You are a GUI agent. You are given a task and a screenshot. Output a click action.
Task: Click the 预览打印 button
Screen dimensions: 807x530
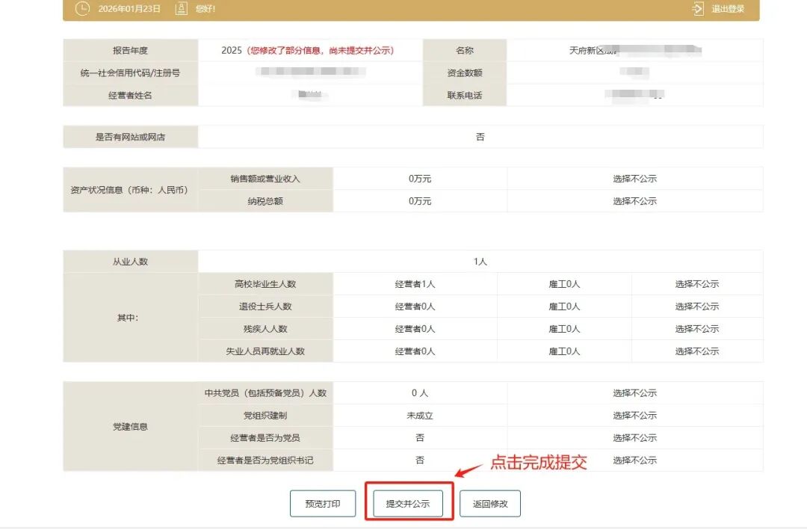(323, 503)
